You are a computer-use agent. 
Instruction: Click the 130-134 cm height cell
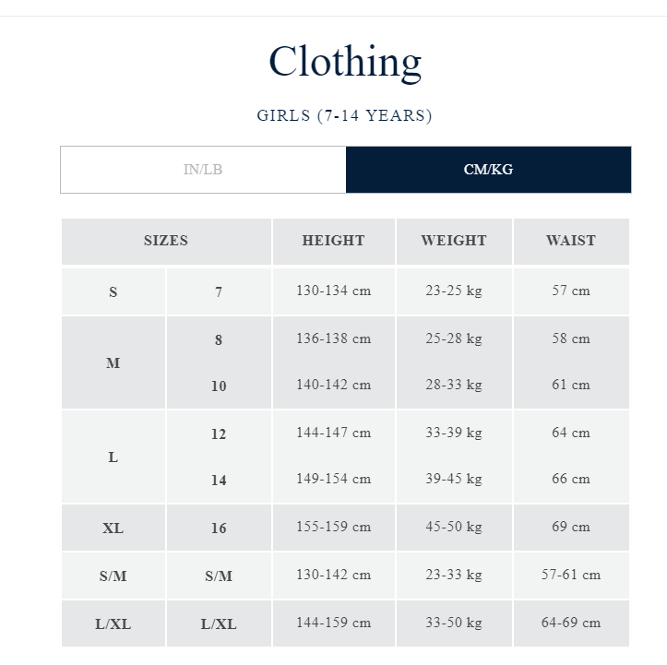coord(334,291)
